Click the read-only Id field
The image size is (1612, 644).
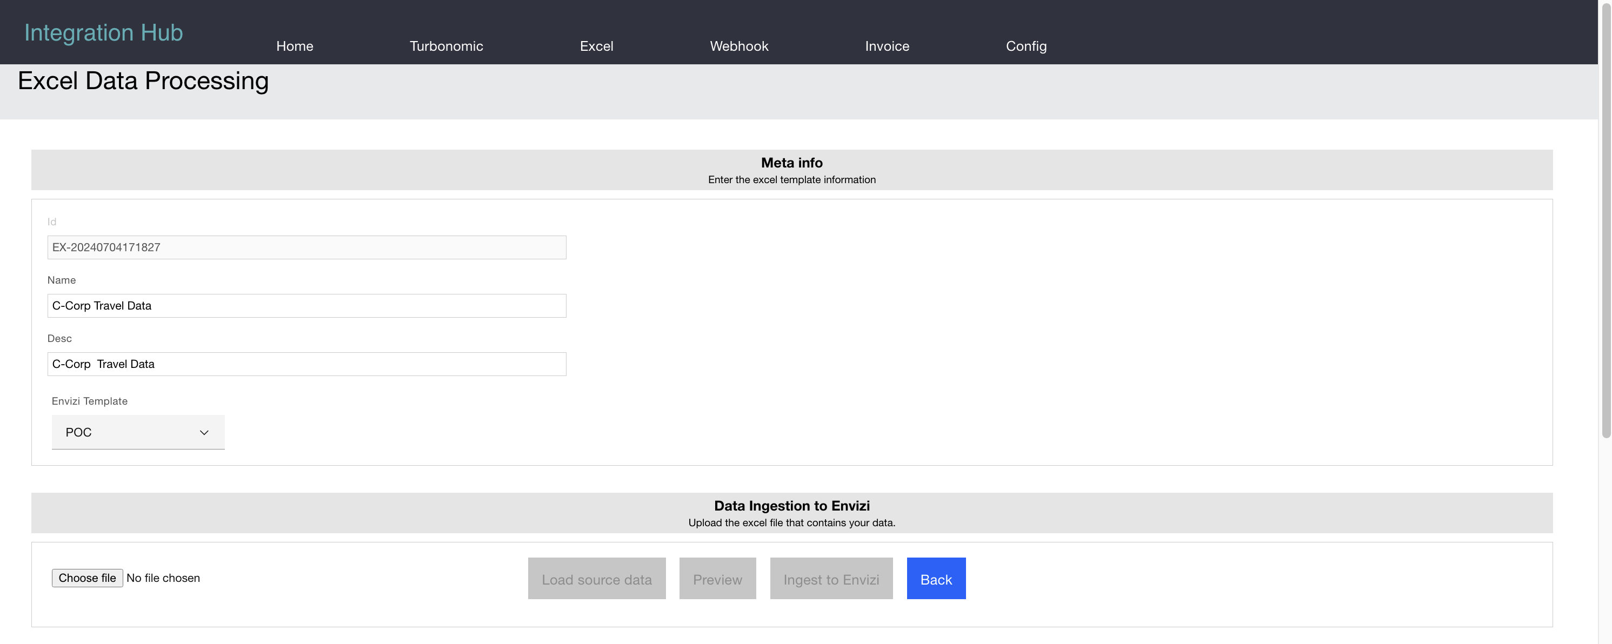307,247
